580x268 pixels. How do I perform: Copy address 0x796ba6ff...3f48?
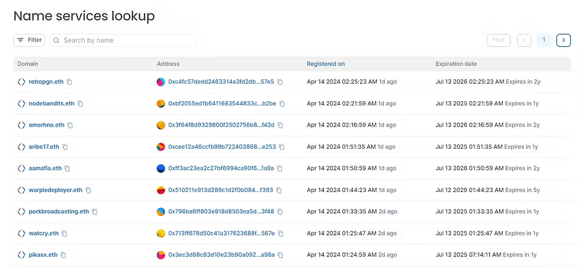point(280,212)
